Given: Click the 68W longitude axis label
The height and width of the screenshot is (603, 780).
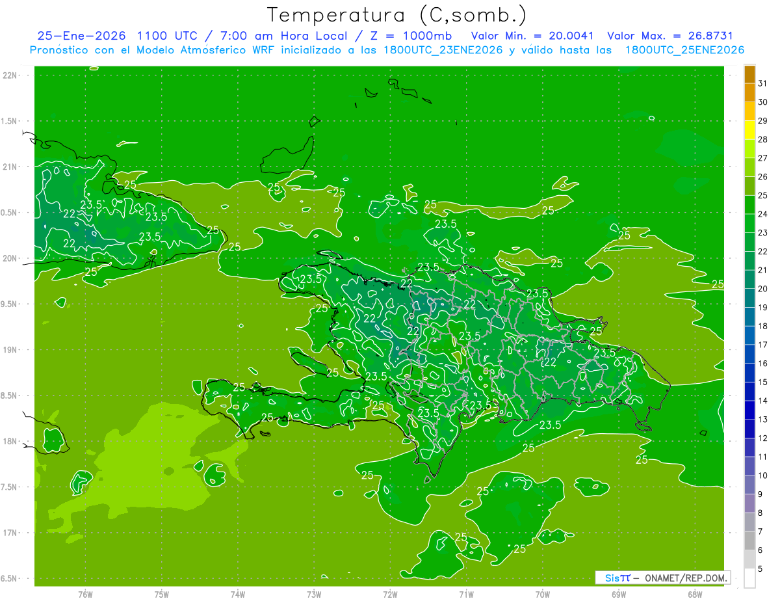Looking at the screenshot, I should click(694, 594).
